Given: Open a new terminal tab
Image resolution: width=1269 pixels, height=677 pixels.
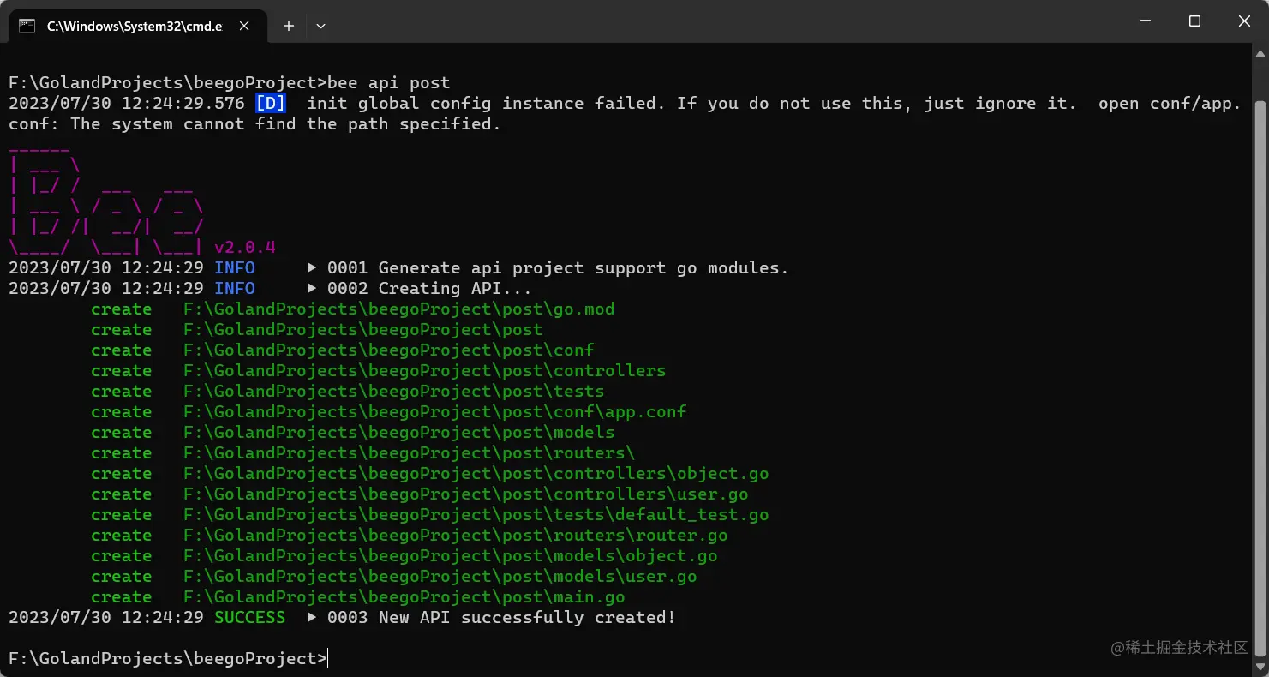Looking at the screenshot, I should [x=289, y=26].
